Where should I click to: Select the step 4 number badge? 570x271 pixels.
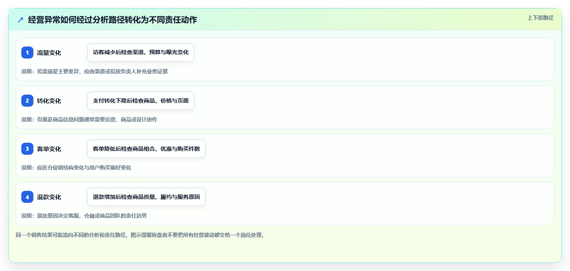(x=27, y=197)
